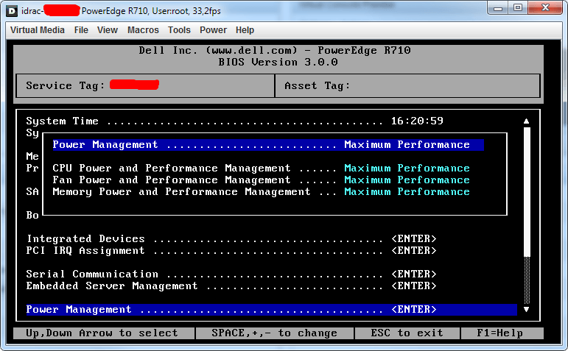Select Fan Power and Performance Management setting

[261, 180]
